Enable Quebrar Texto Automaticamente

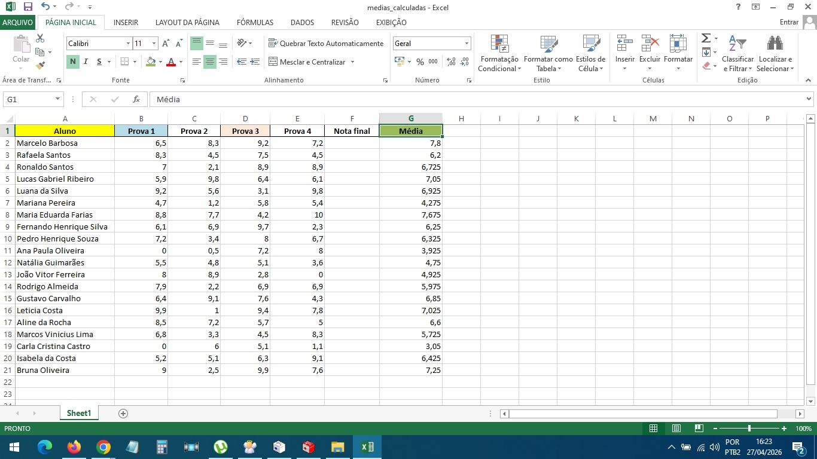pos(326,44)
